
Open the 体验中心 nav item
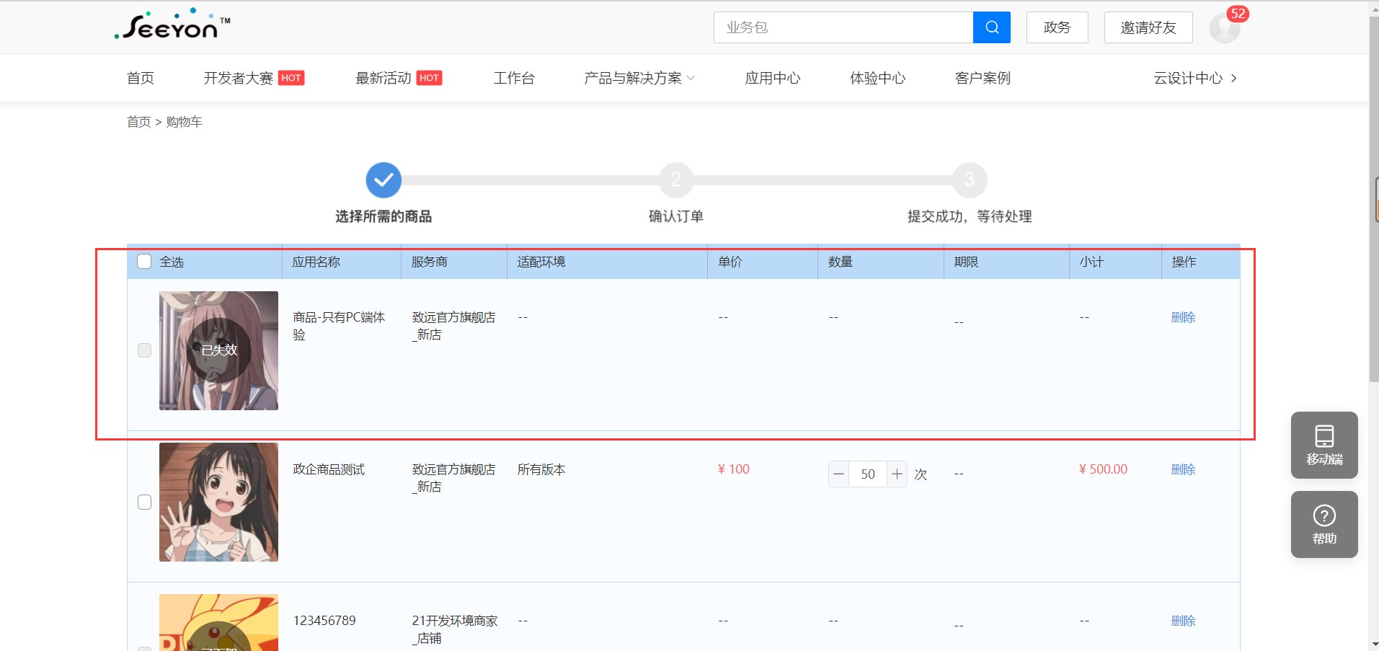click(878, 78)
